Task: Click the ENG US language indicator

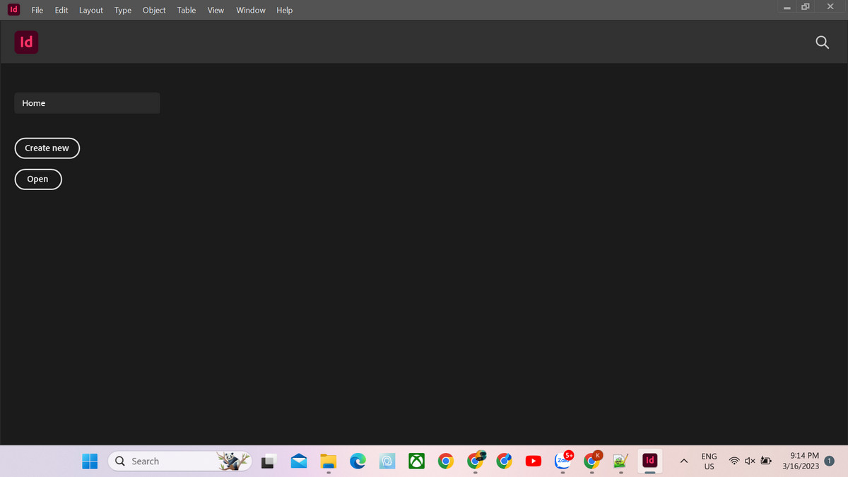Action: [709, 461]
